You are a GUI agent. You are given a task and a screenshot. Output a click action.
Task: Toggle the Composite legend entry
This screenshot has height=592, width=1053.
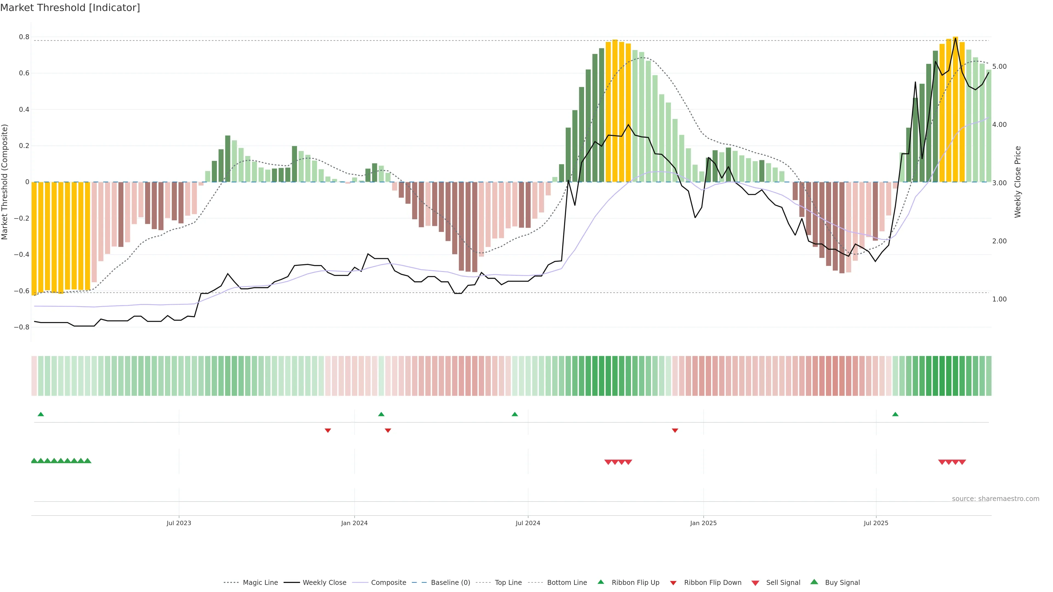click(388, 583)
